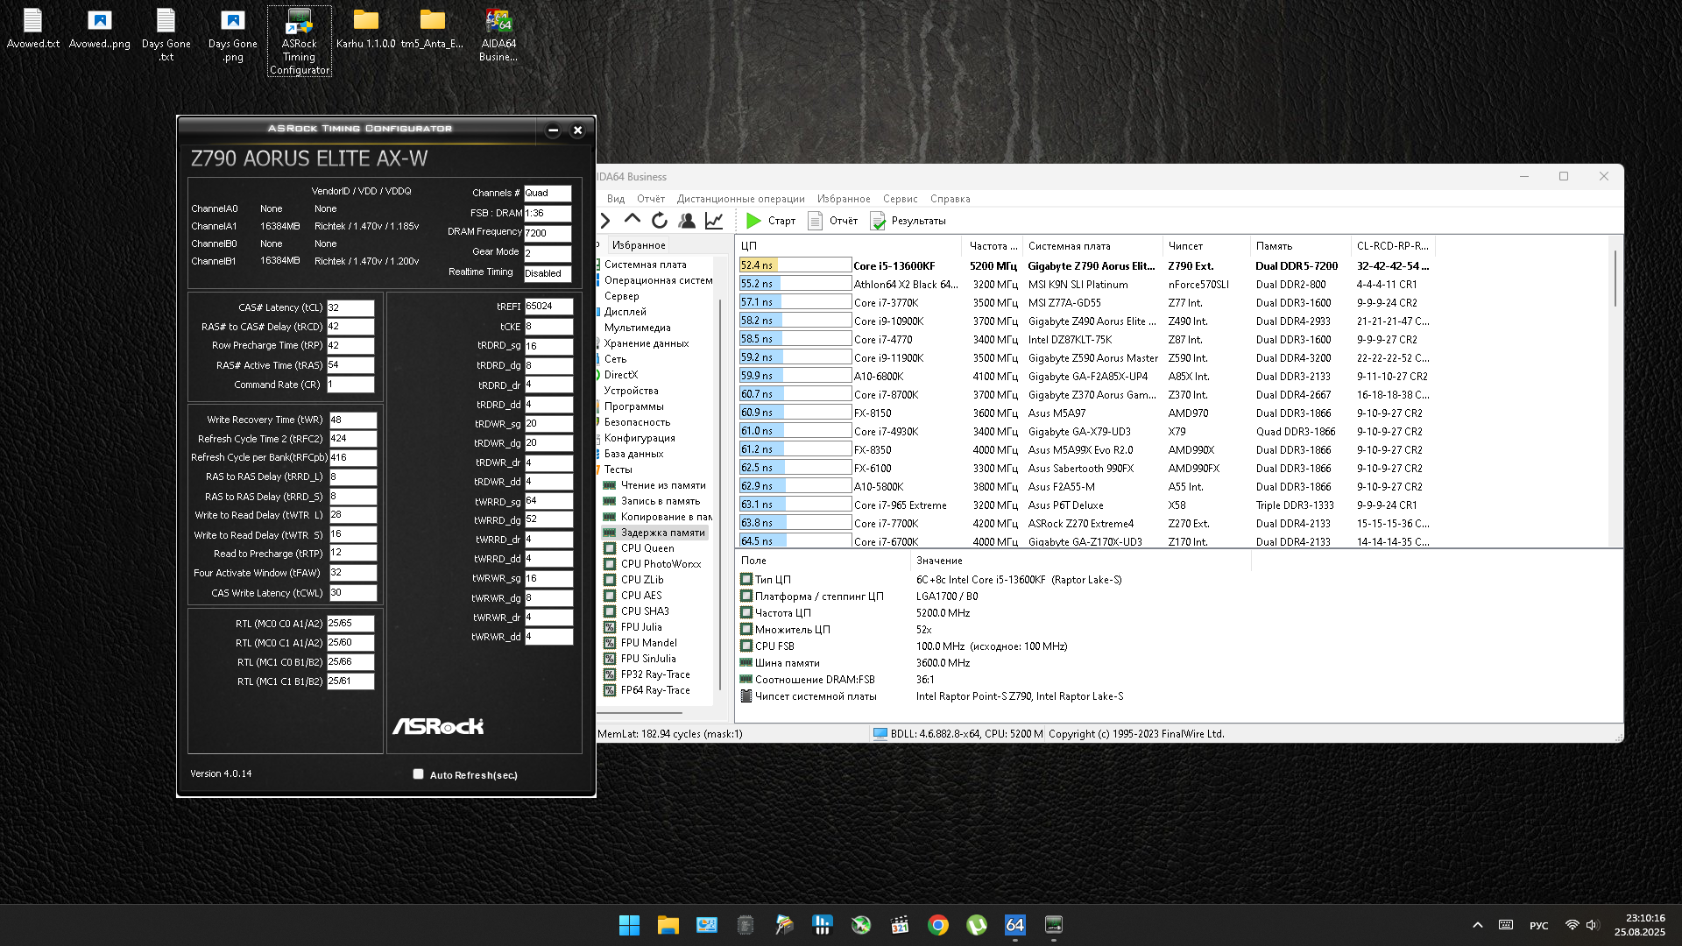Show hidden system tray icons chevron
The width and height of the screenshot is (1682, 946).
1477,925
